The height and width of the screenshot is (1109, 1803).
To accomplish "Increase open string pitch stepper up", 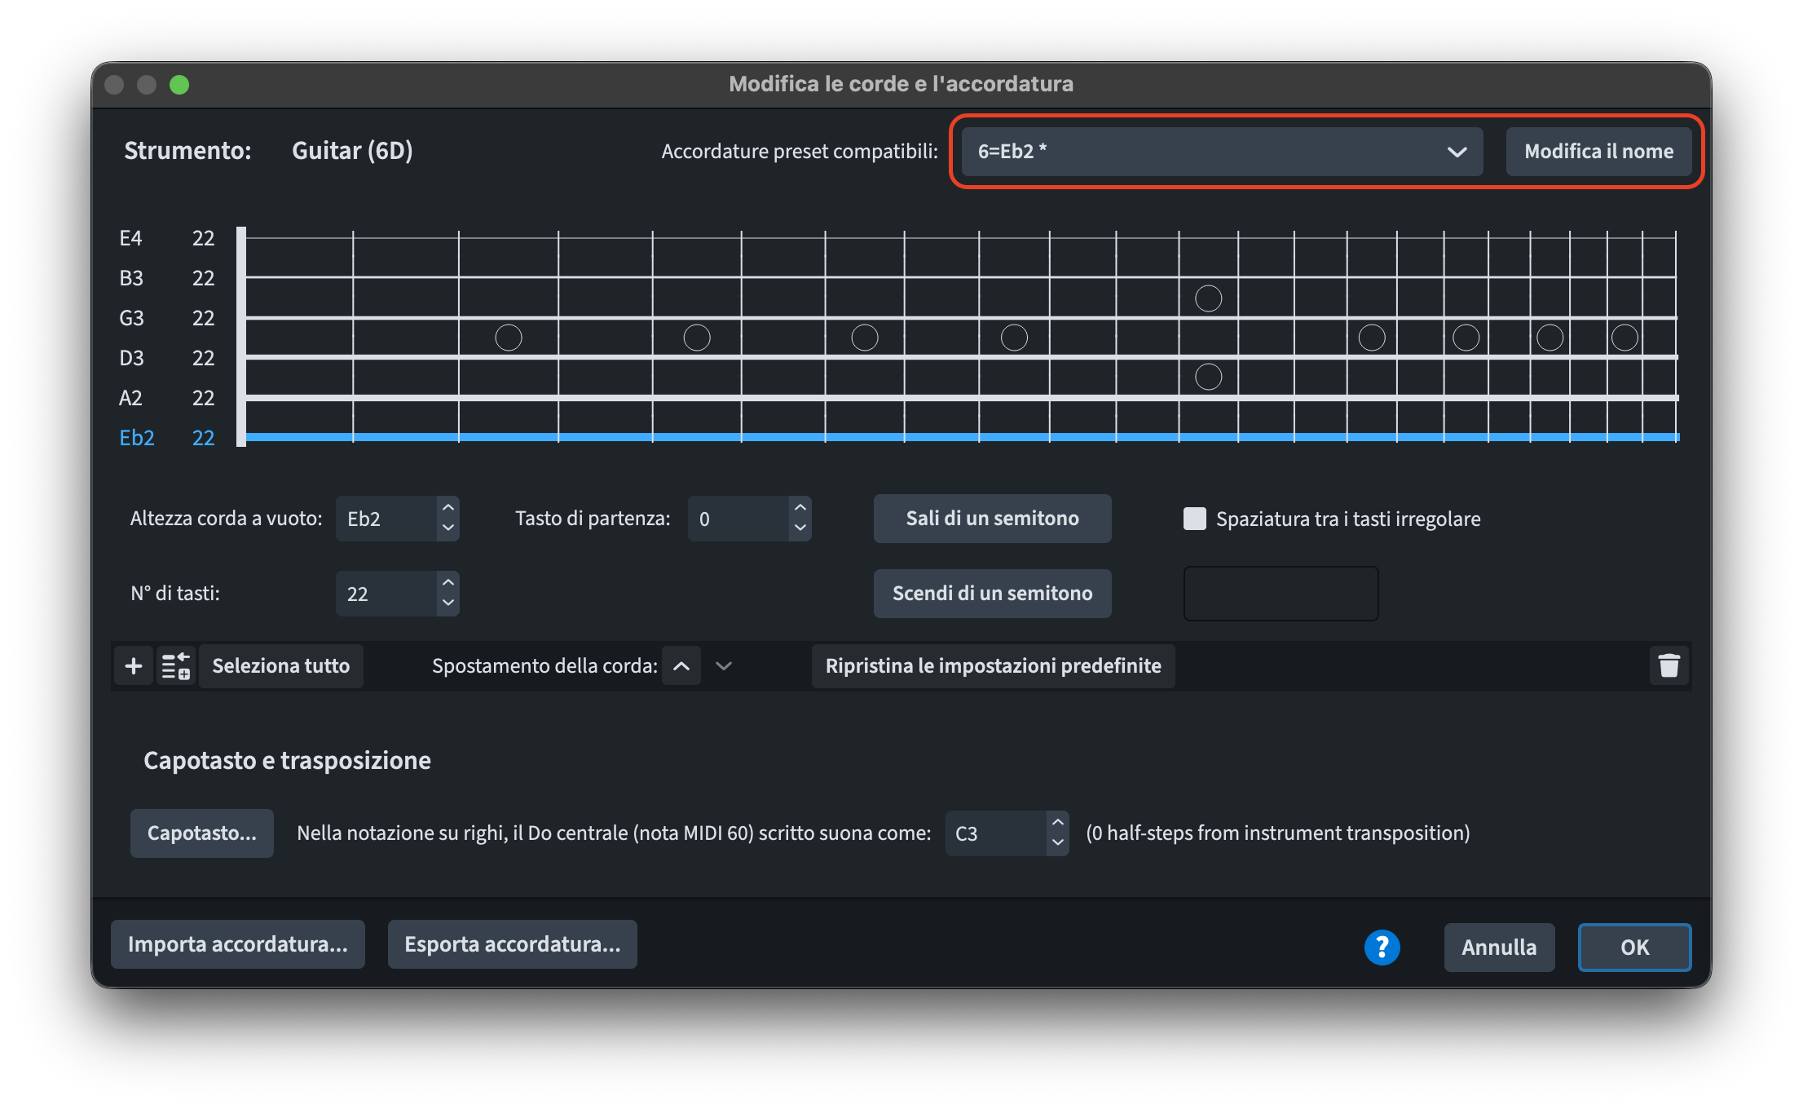I will (x=448, y=508).
